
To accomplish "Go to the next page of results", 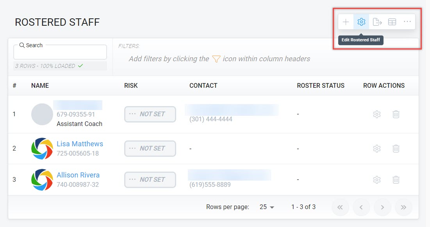I will coord(382,207).
